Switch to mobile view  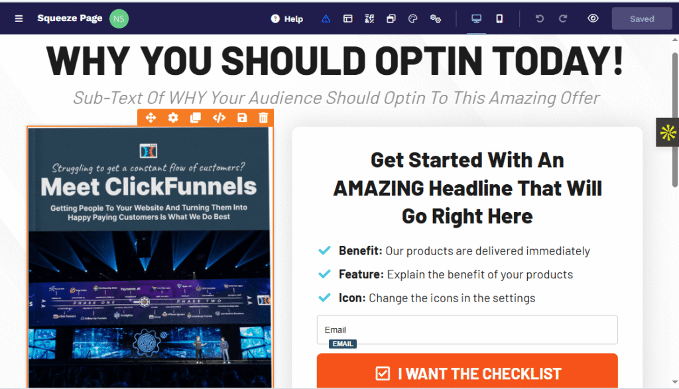click(x=499, y=19)
